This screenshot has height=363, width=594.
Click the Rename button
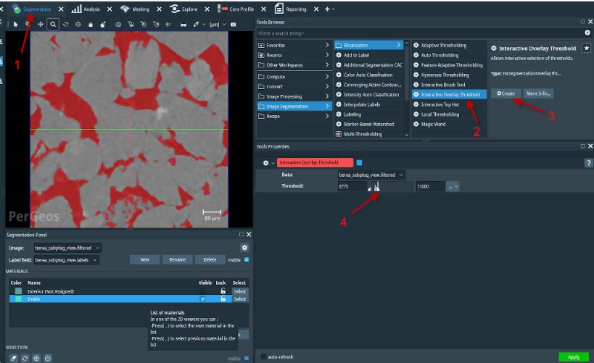click(177, 259)
